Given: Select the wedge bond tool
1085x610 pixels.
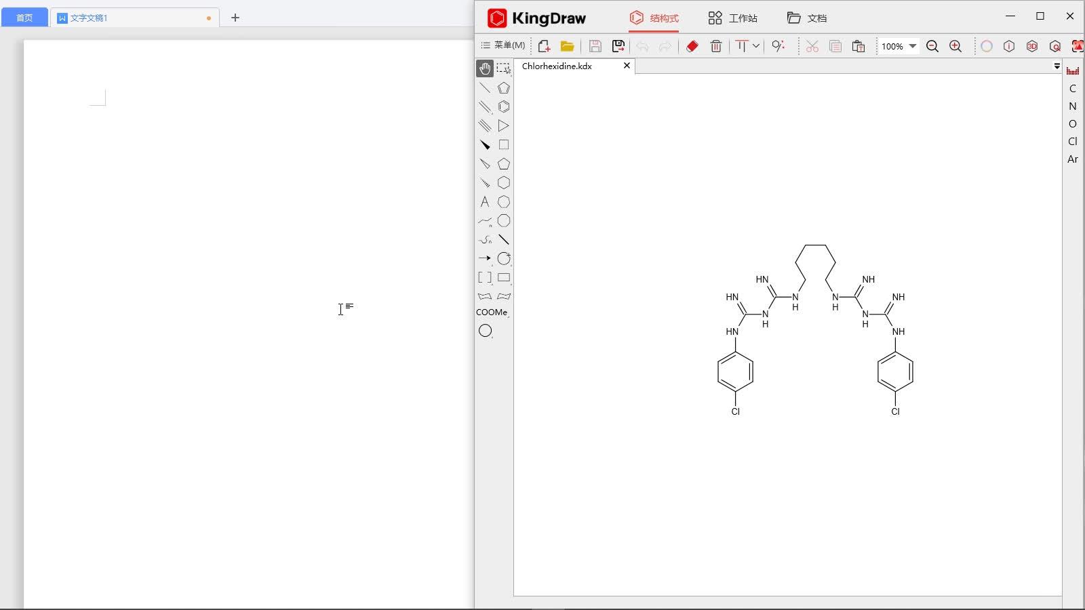Looking at the screenshot, I should [484, 144].
